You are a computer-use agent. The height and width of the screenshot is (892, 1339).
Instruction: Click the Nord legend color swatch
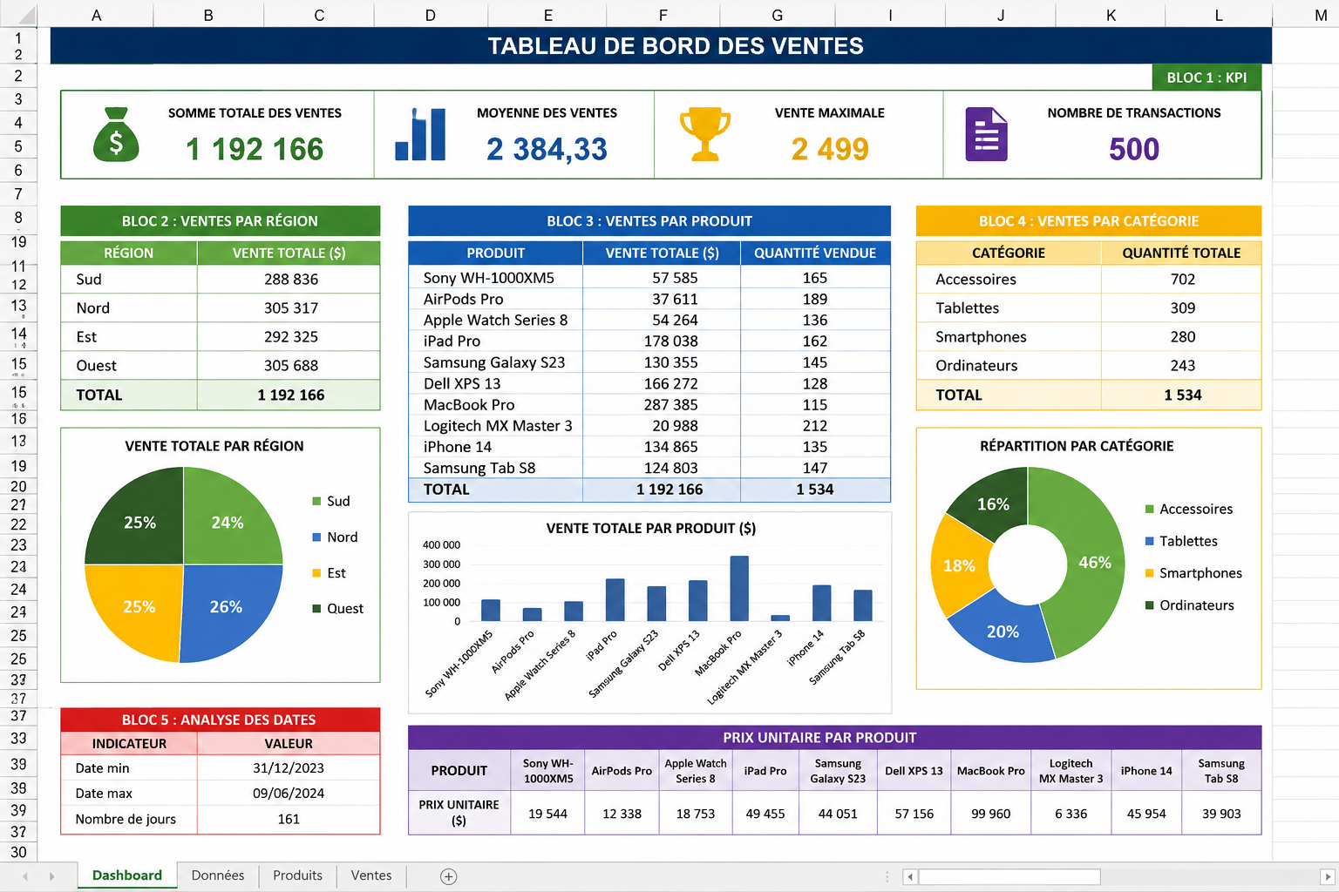click(317, 537)
